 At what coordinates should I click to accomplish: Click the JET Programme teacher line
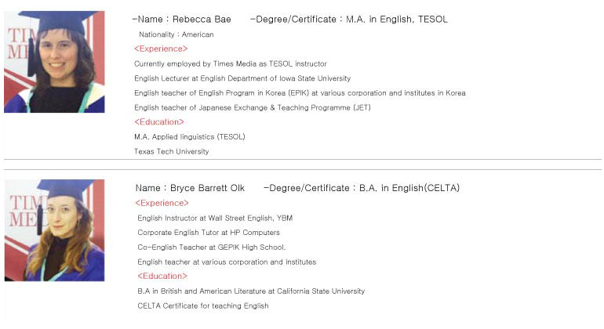[253, 108]
